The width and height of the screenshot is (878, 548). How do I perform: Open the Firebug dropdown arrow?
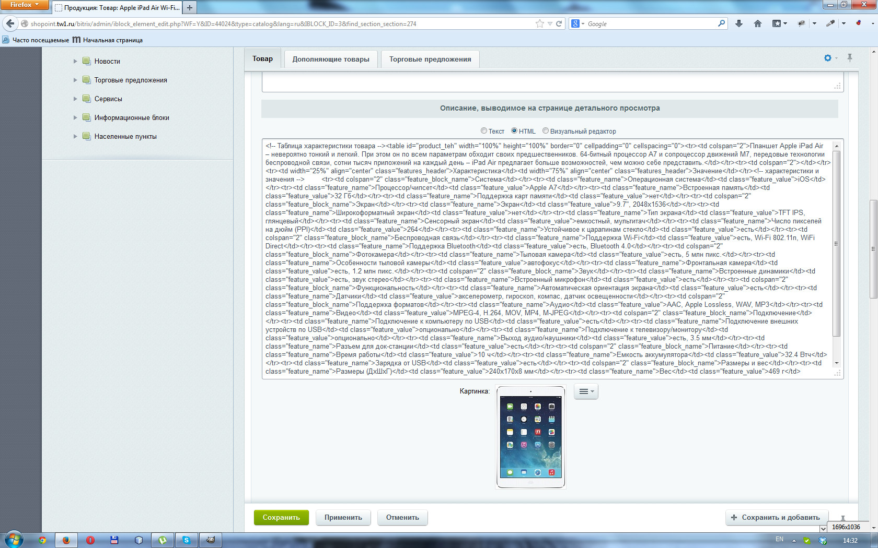click(814, 23)
